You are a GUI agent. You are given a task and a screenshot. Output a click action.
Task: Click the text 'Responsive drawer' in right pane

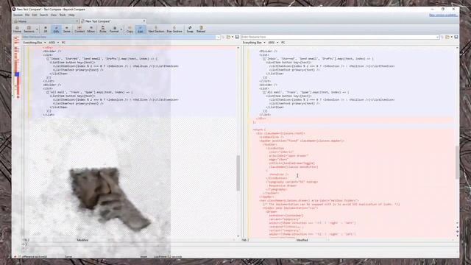(283, 185)
